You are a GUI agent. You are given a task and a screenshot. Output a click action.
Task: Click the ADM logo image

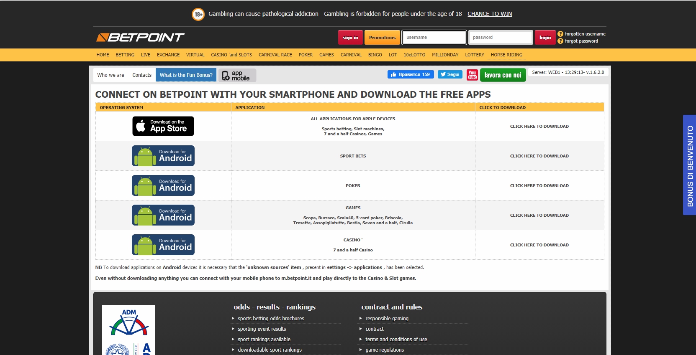(x=128, y=330)
